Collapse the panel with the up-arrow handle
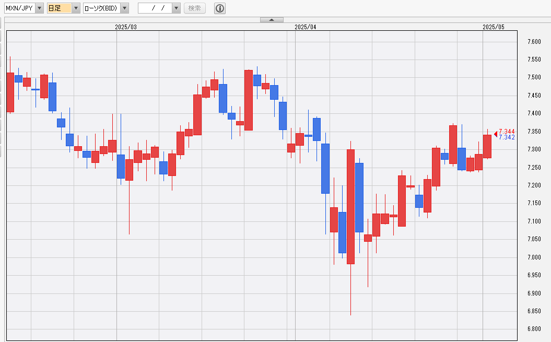 pos(272,20)
